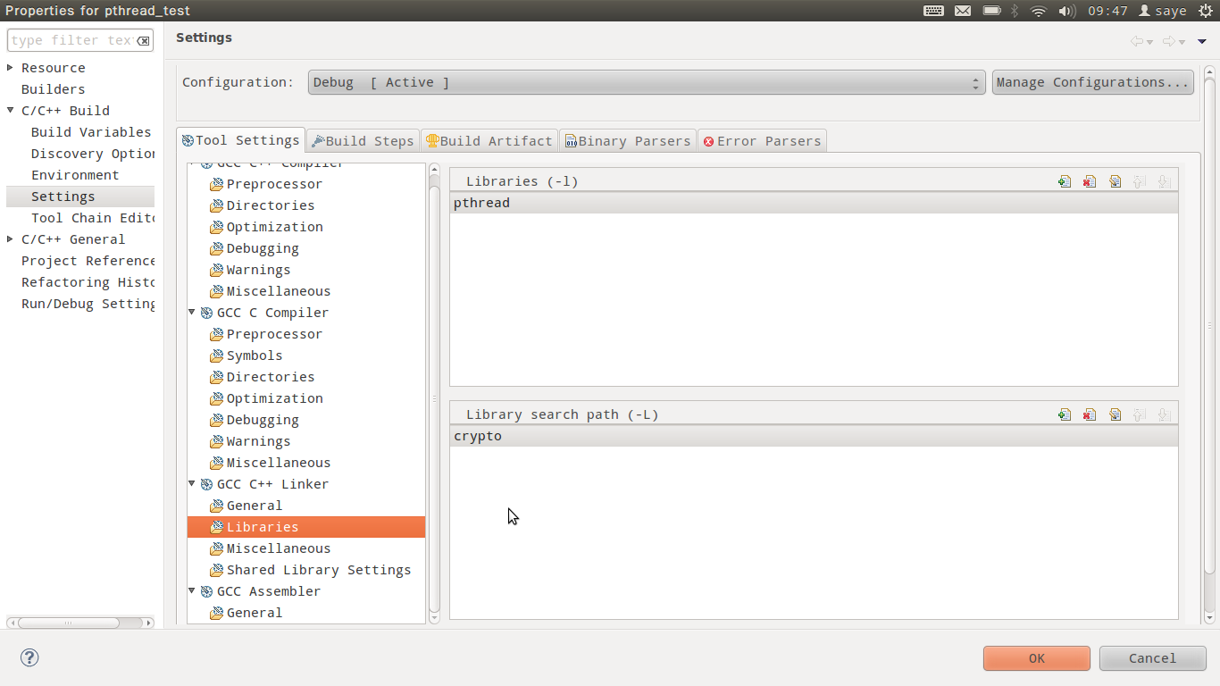Select Miscellaneous under GCC C++ Linker

(x=279, y=548)
